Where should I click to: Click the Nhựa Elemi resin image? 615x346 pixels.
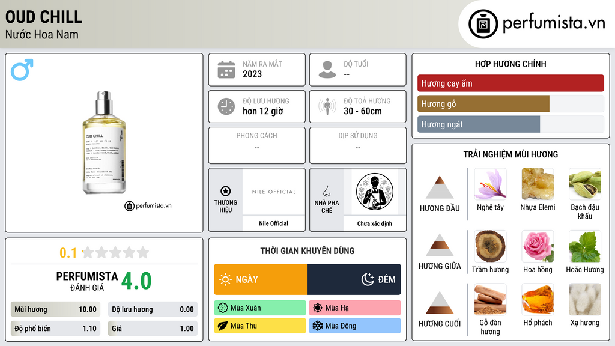(538, 184)
